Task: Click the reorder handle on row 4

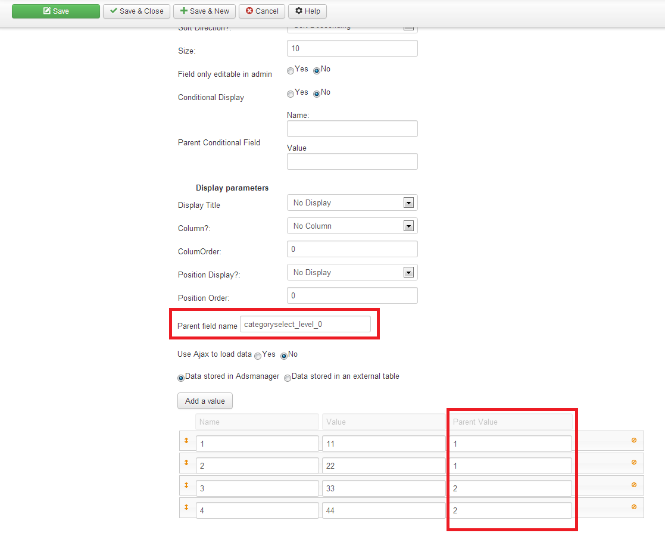Action: [x=186, y=507]
